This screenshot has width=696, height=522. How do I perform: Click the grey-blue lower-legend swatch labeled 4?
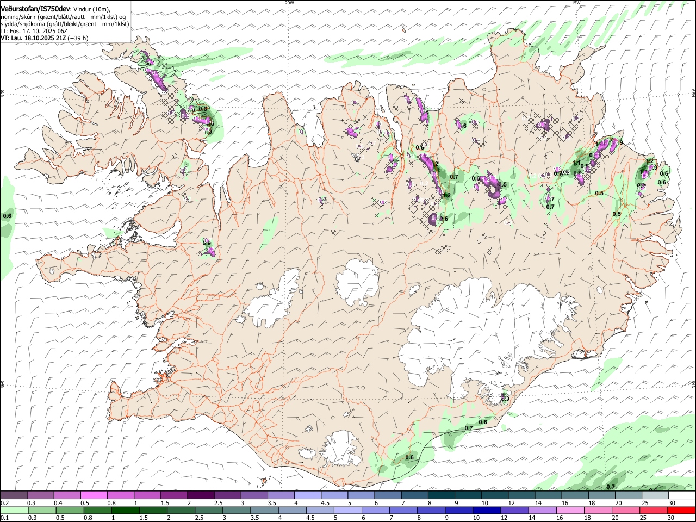pos(292,511)
